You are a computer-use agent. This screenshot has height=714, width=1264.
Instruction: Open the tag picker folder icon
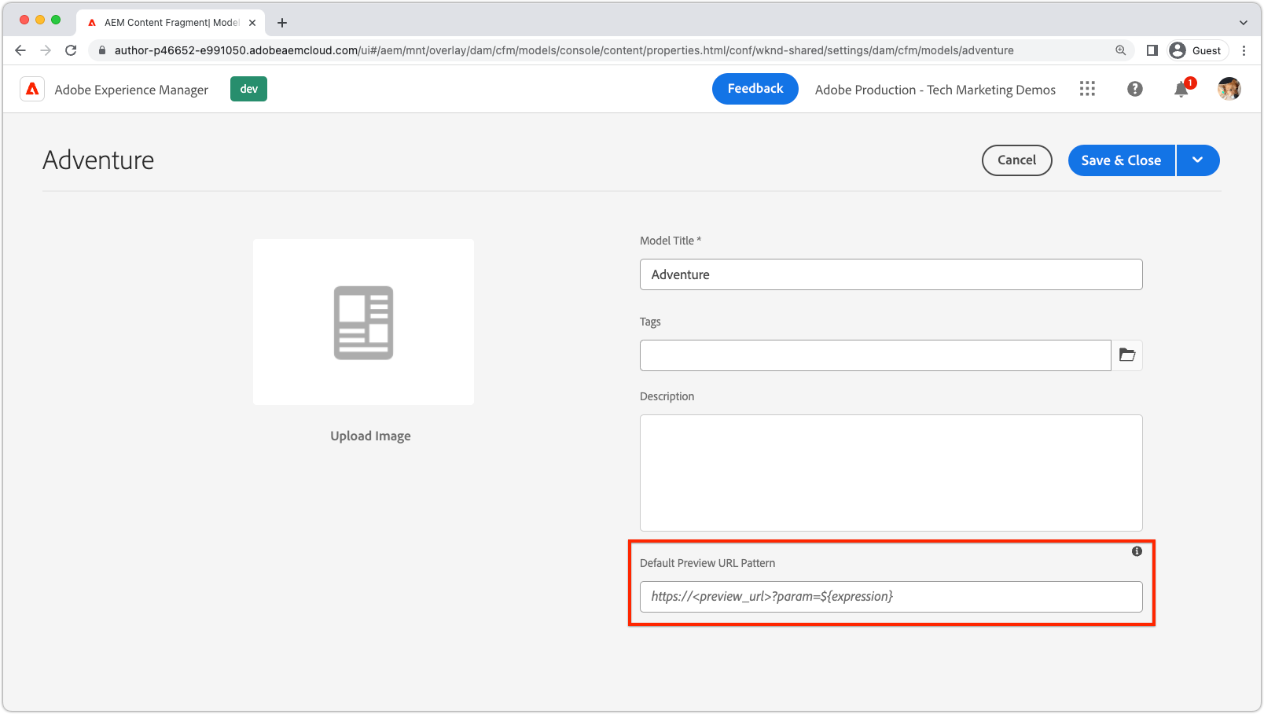(x=1127, y=355)
